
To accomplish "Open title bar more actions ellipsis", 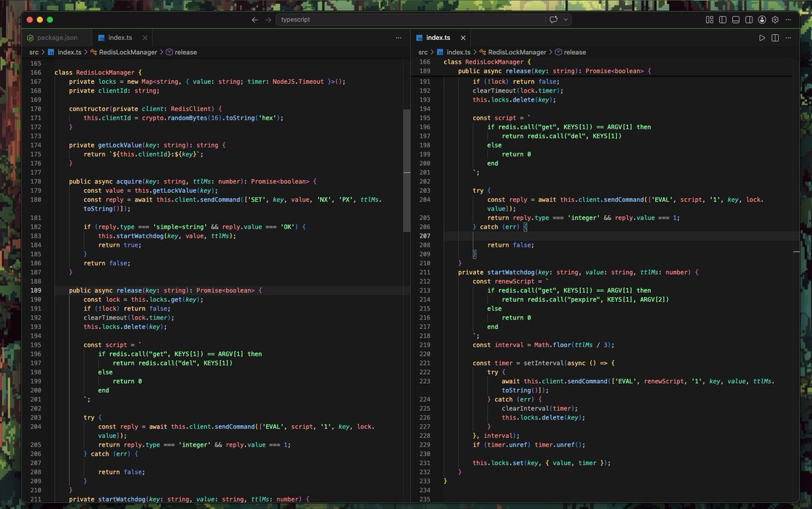I will pyautogui.click(x=790, y=20).
